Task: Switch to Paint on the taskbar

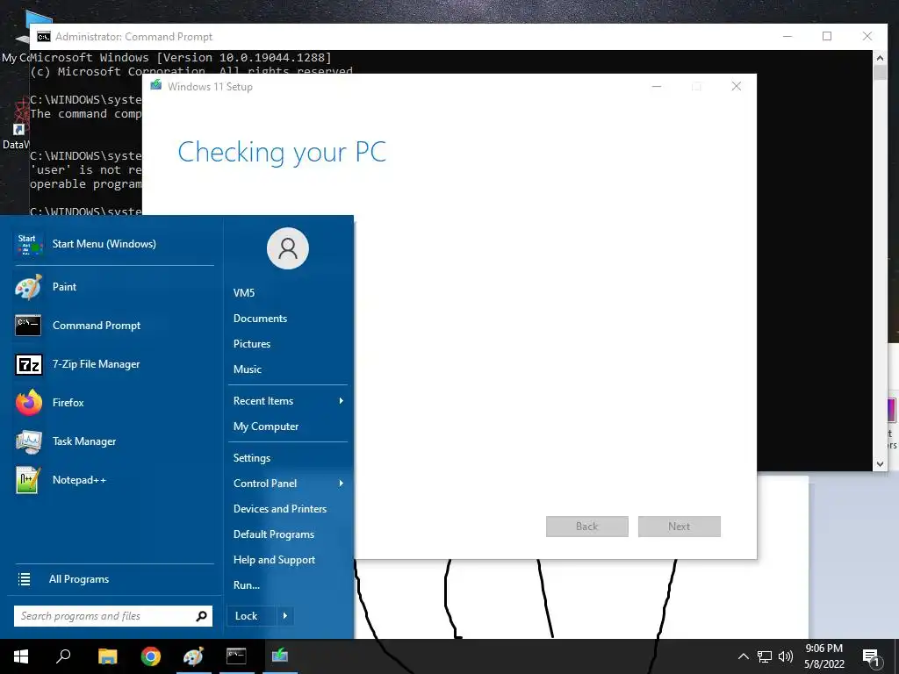Action: click(194, 656)
